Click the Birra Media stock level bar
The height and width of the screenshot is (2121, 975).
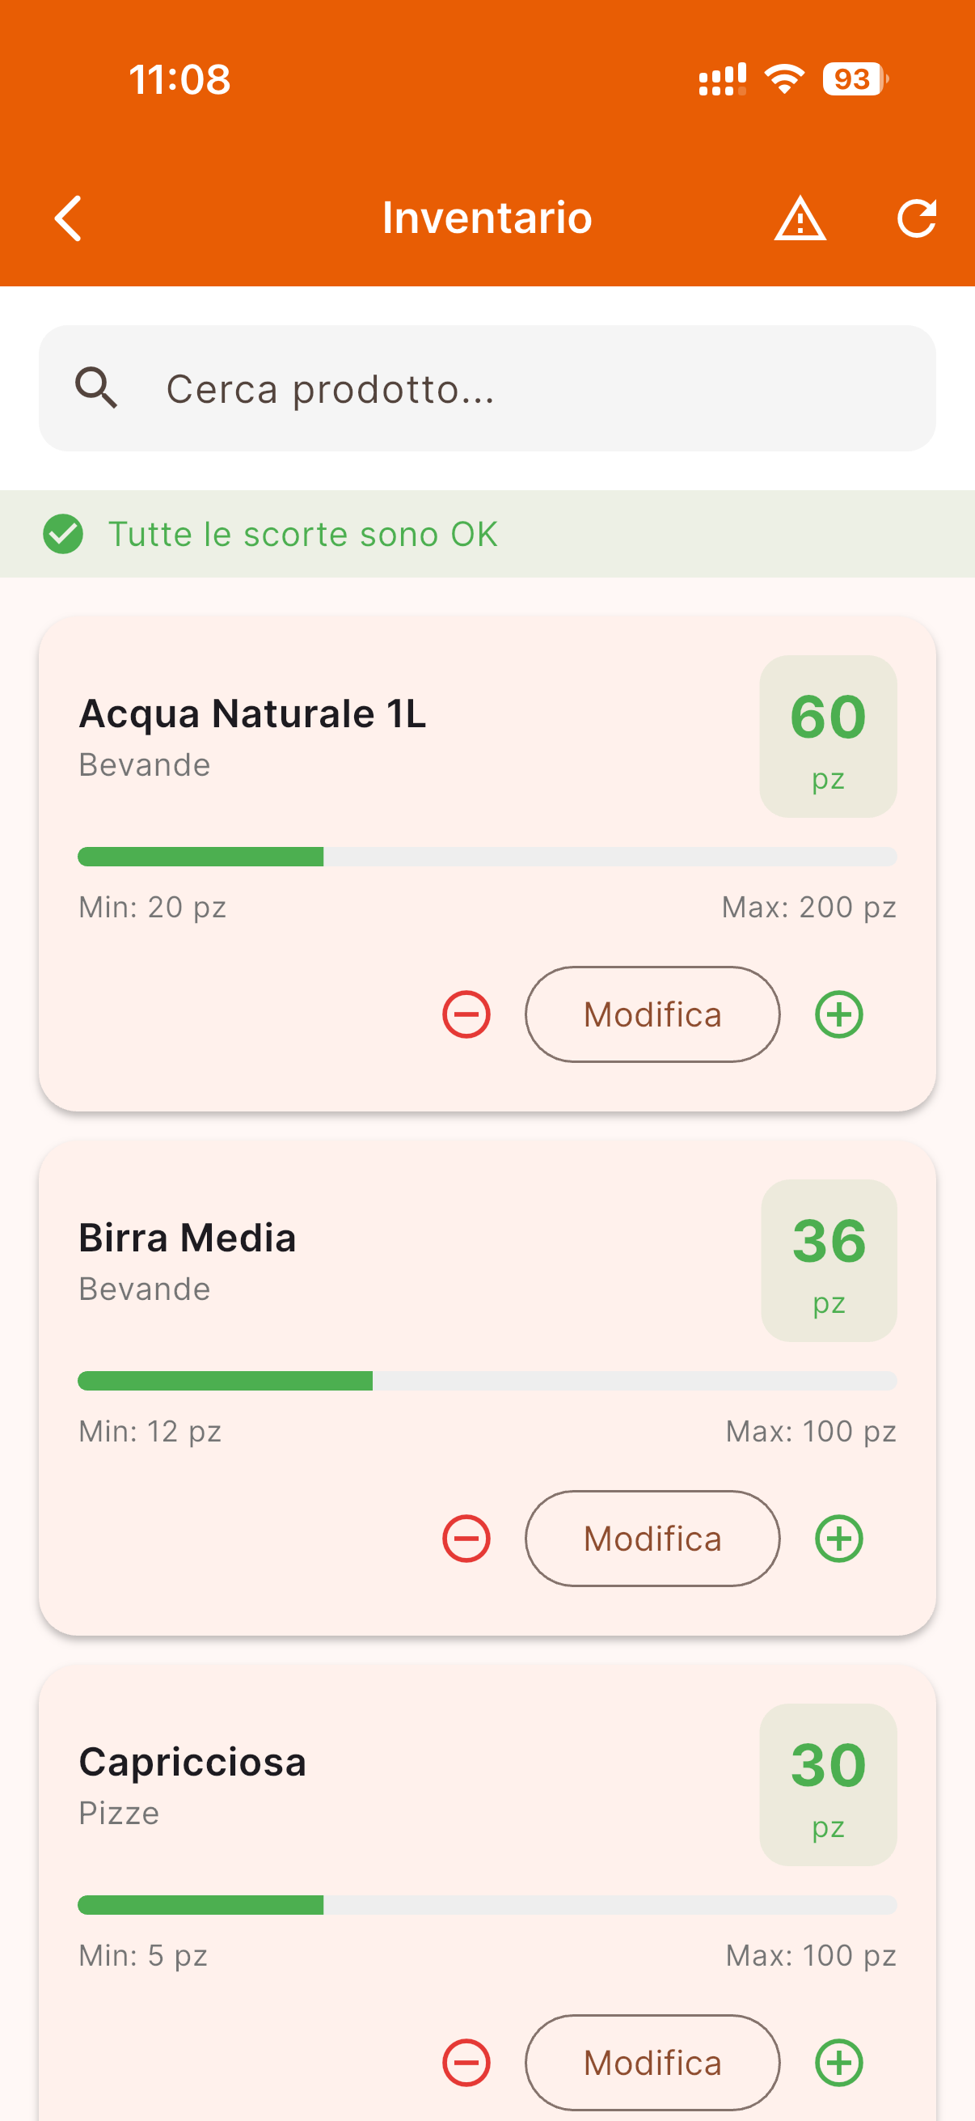click(487, 1381)
